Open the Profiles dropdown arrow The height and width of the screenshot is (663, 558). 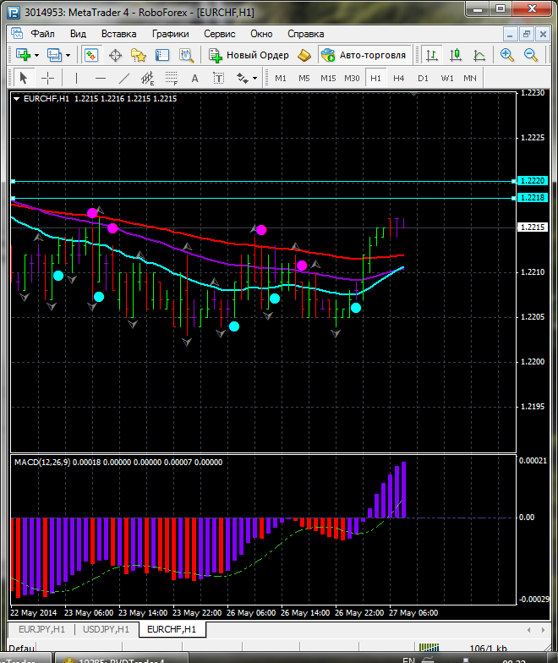(68, 55)
